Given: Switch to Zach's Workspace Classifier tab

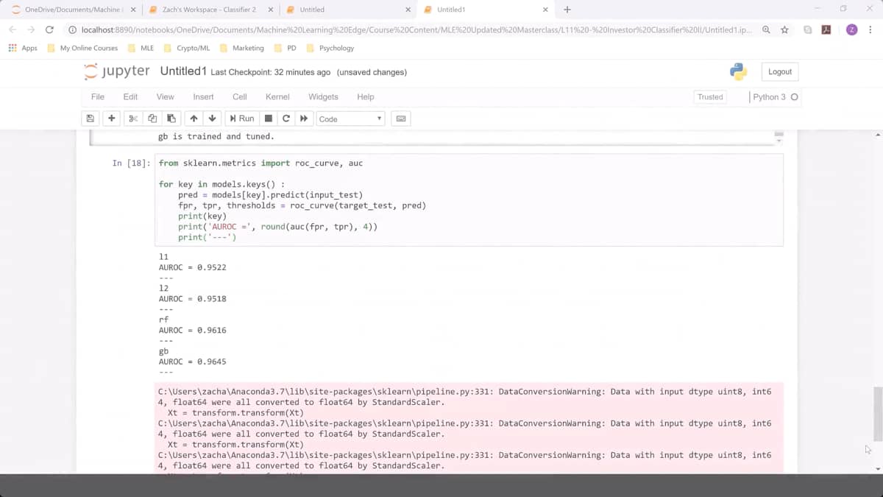Looking at the screenshot, I should 209,10.
